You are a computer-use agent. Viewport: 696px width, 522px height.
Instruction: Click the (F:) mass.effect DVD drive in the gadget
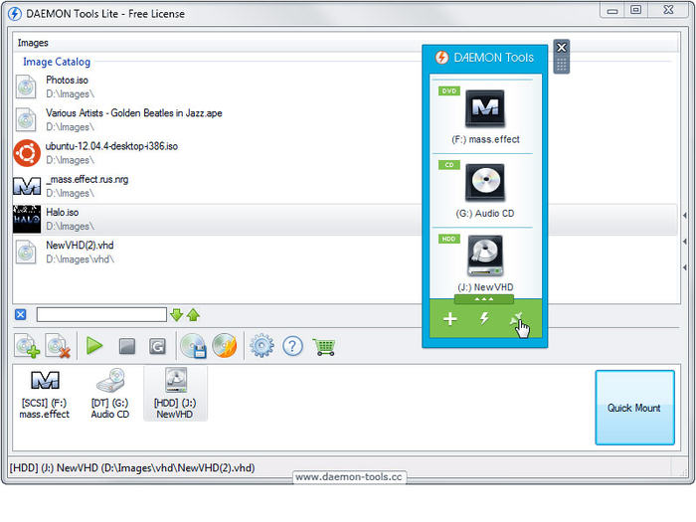(x=485, y=116)
